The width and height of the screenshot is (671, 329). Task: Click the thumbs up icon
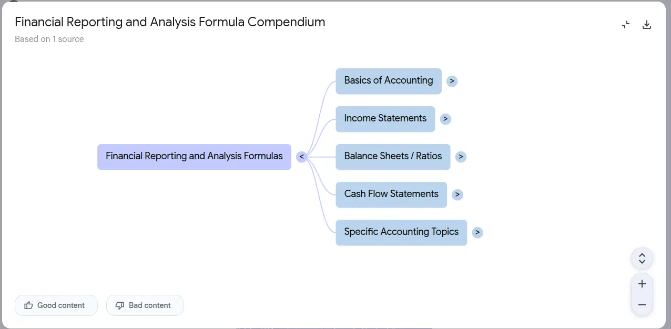pyautogui.click(x=29, y=305)
